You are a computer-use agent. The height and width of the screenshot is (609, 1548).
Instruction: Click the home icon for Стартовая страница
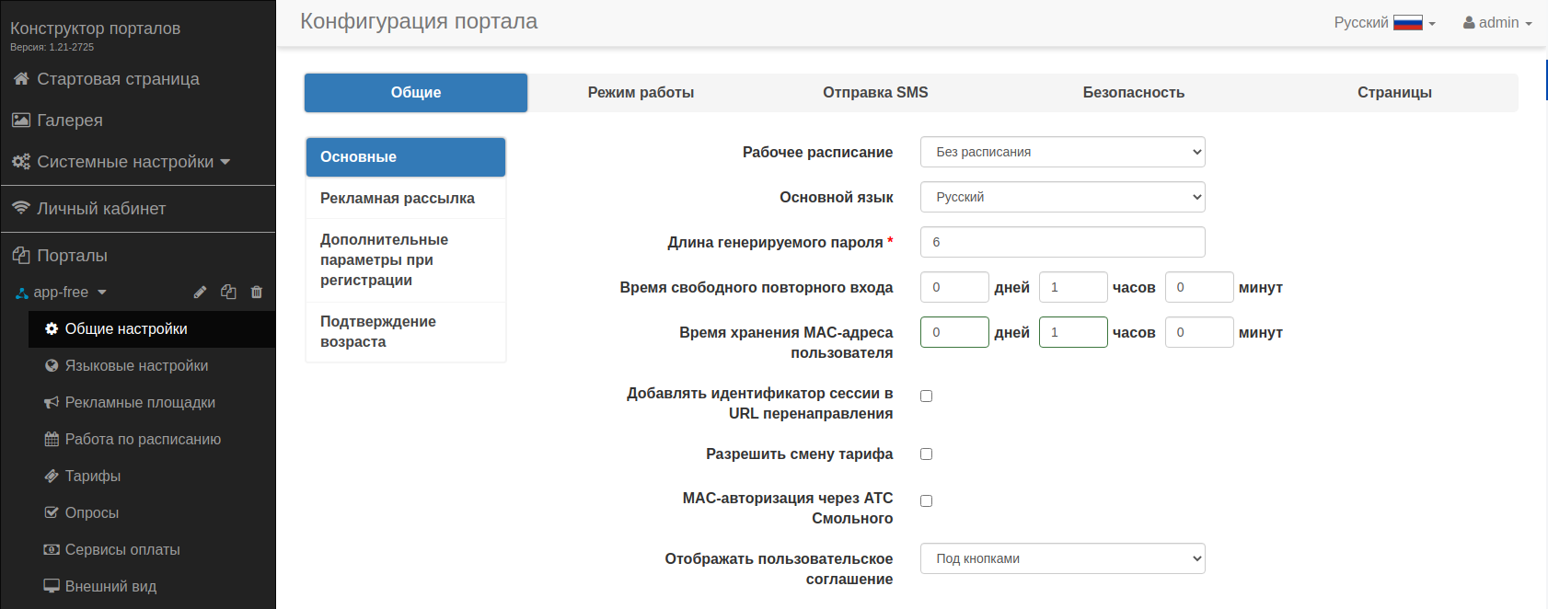[20, 79]
